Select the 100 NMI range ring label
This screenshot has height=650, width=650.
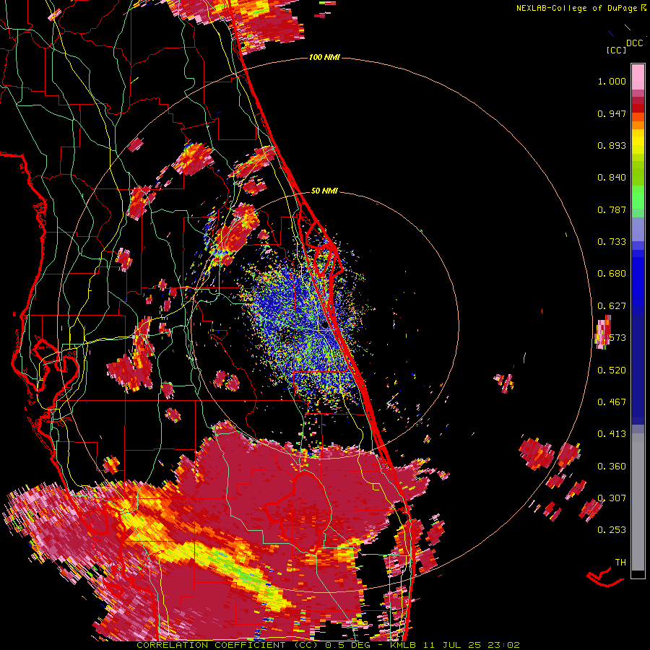[324, 57]
